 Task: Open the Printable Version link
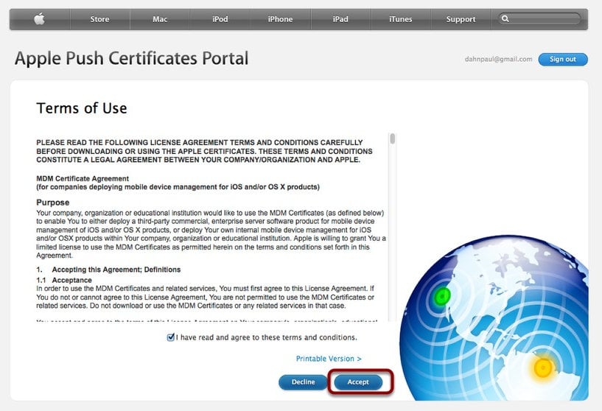pos(329,359)
